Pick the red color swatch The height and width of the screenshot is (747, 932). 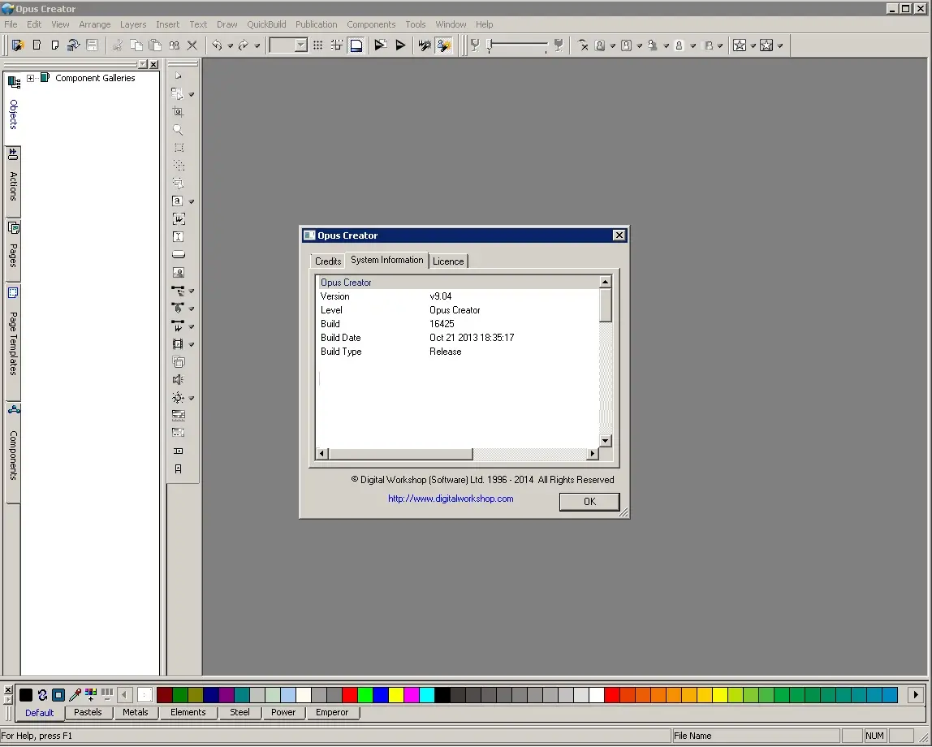(350, 695)
